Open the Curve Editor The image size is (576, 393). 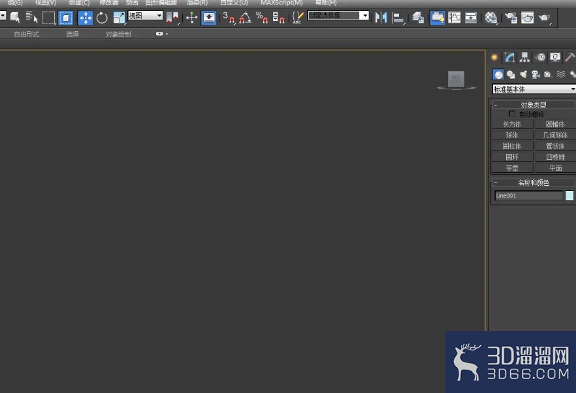click(x=455, y=17)
